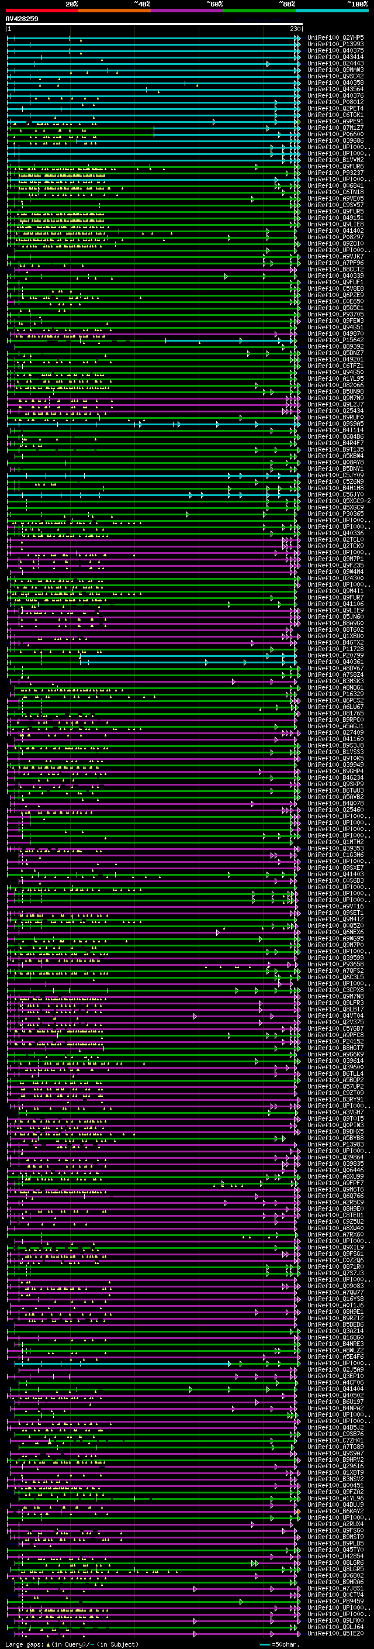Click the UniRef100_B9T135 entry name
Viewport: 374px width, 1649px height.
335,449
